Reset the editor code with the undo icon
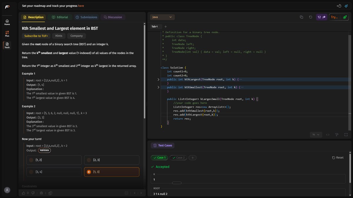This screenshot has width=353, height=198. pyautogui.click(x=311, y=17)
